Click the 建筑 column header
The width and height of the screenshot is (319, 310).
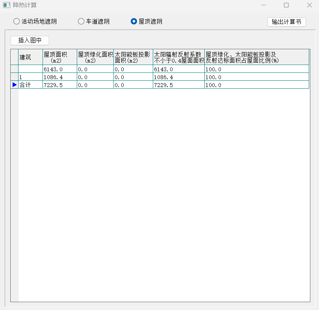pyautogui.click(x=30, y=57)
